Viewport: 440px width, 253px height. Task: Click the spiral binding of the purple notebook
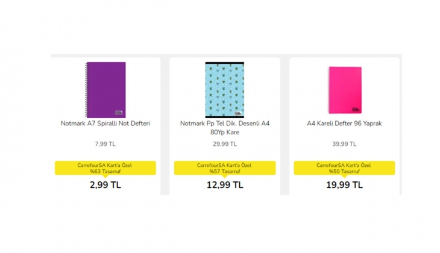pyautogui.click(x=86, y=89)
